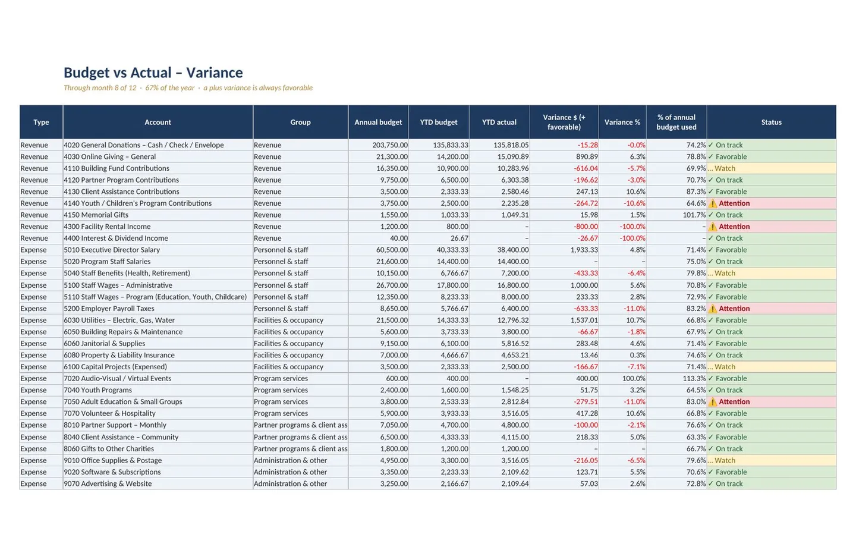Select variance value 890.89
The image size is (856, 556).
point(564,156)
